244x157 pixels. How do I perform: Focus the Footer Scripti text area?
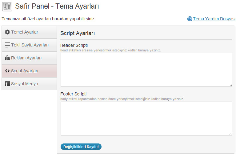[x=146, y=119]
